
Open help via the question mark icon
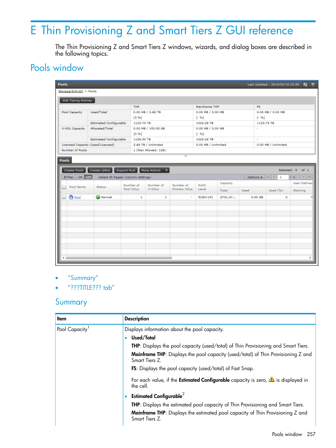(x=312, y=85)
